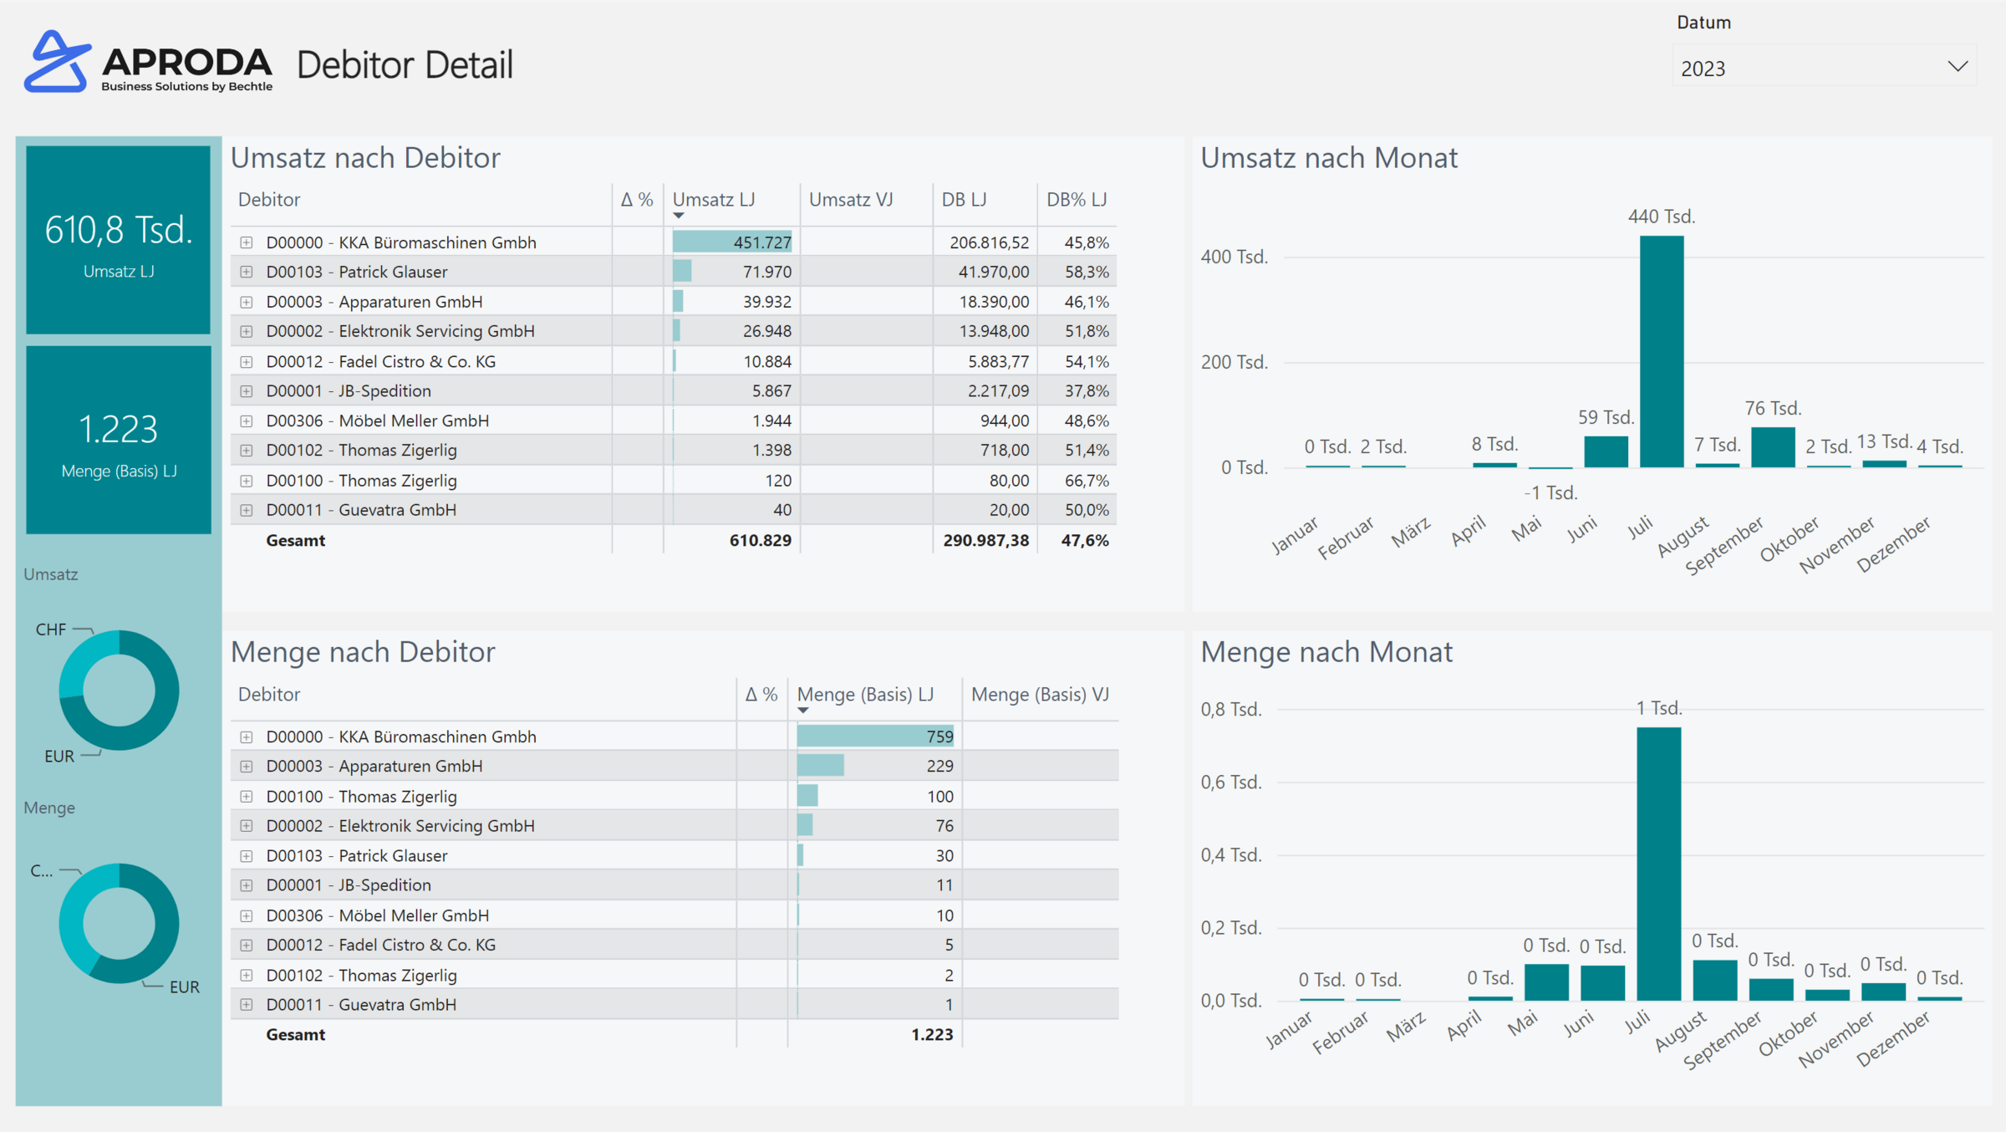This screenshot has width=2006, height=1132.
Task: Click the sort arrow below Menge (Basis) LJ header
Action: pyautogui.click(x=804, y=709)
